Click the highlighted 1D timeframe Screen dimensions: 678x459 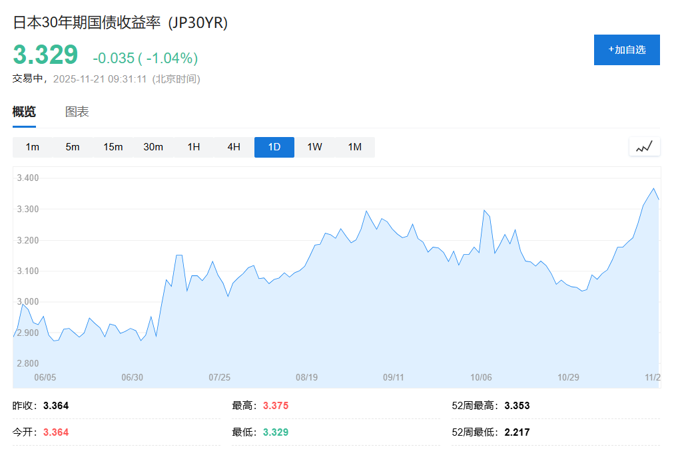point(274,147)
